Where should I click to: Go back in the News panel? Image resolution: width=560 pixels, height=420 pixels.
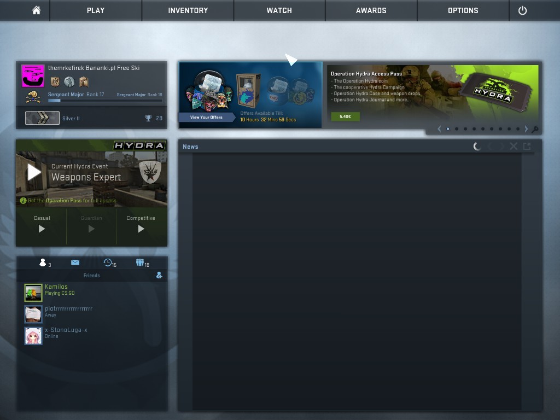click(x=490, y=147)
